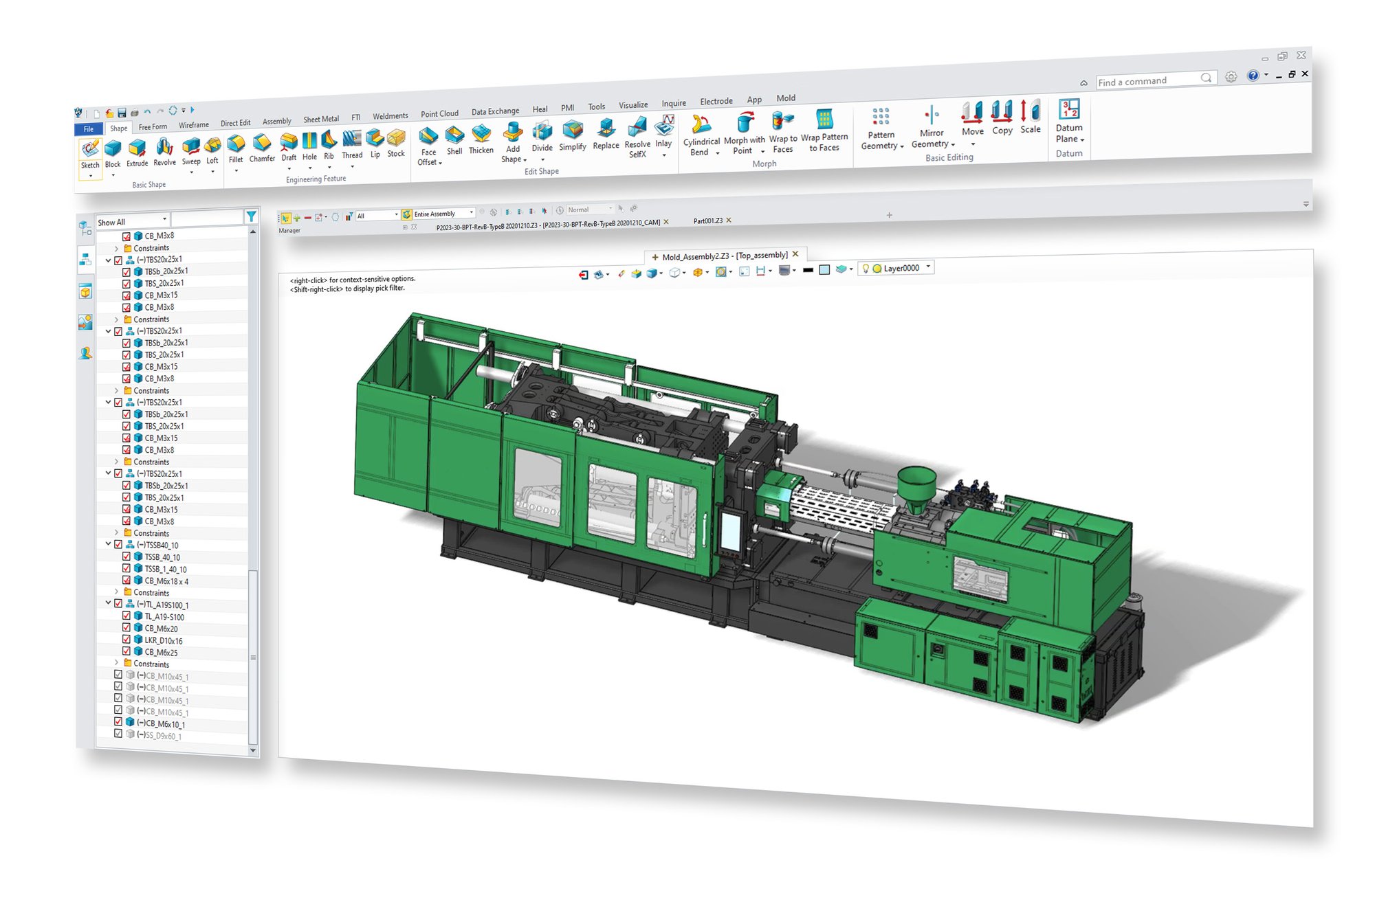Click the Wrap to Faces tool
This screenshot has width=1375, height=900.
(783, 133)
